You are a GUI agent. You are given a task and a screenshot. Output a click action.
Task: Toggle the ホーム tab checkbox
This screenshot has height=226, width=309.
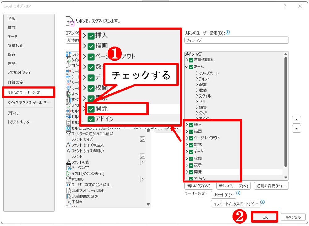(x=191, y=67)
